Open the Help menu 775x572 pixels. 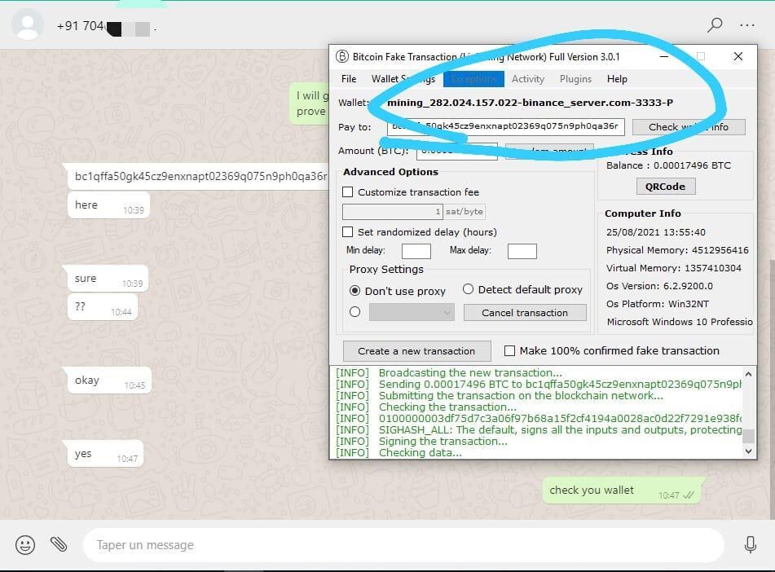(617, 78)
